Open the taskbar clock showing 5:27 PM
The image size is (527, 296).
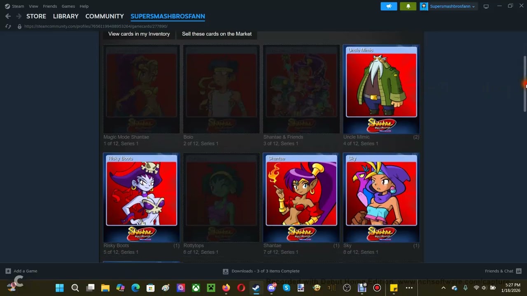[511, 288]
